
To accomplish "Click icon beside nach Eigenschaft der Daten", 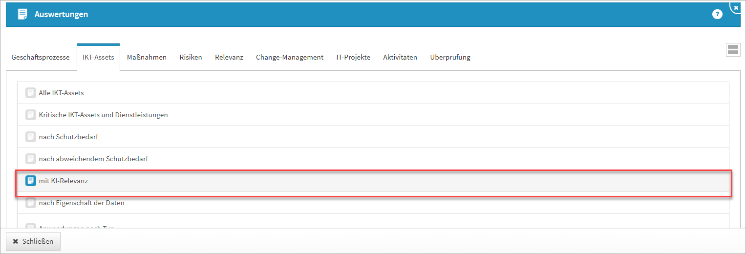I will [31, 203].
